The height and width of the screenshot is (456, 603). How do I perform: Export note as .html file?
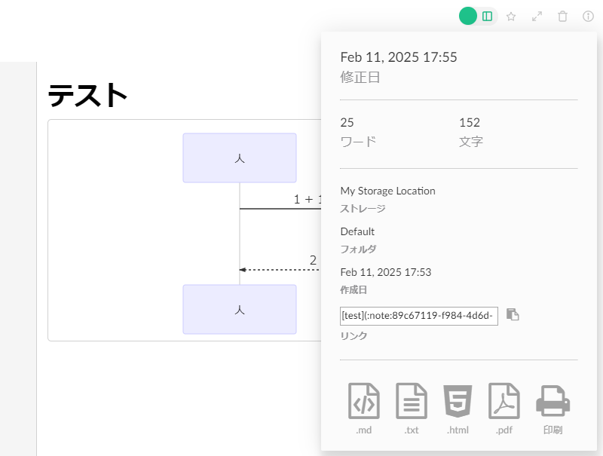458,409
